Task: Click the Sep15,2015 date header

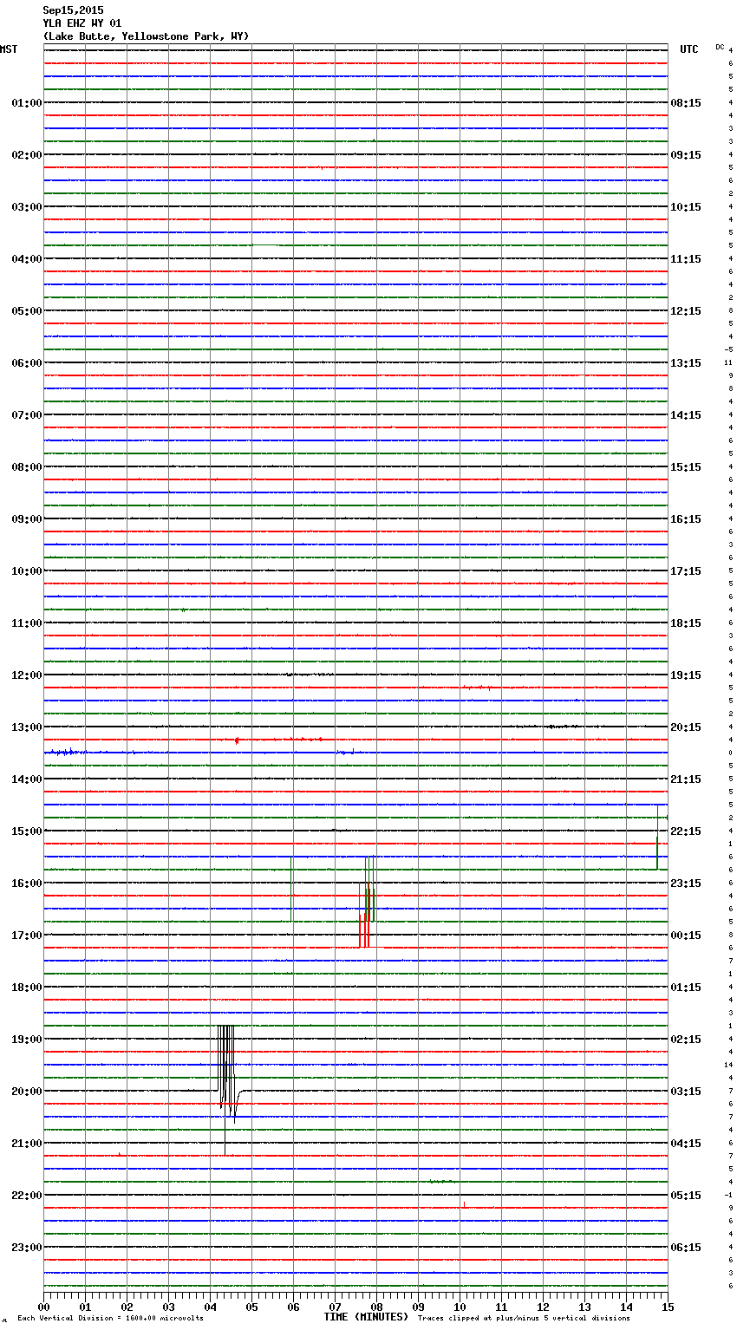Action: pos(73,10)
